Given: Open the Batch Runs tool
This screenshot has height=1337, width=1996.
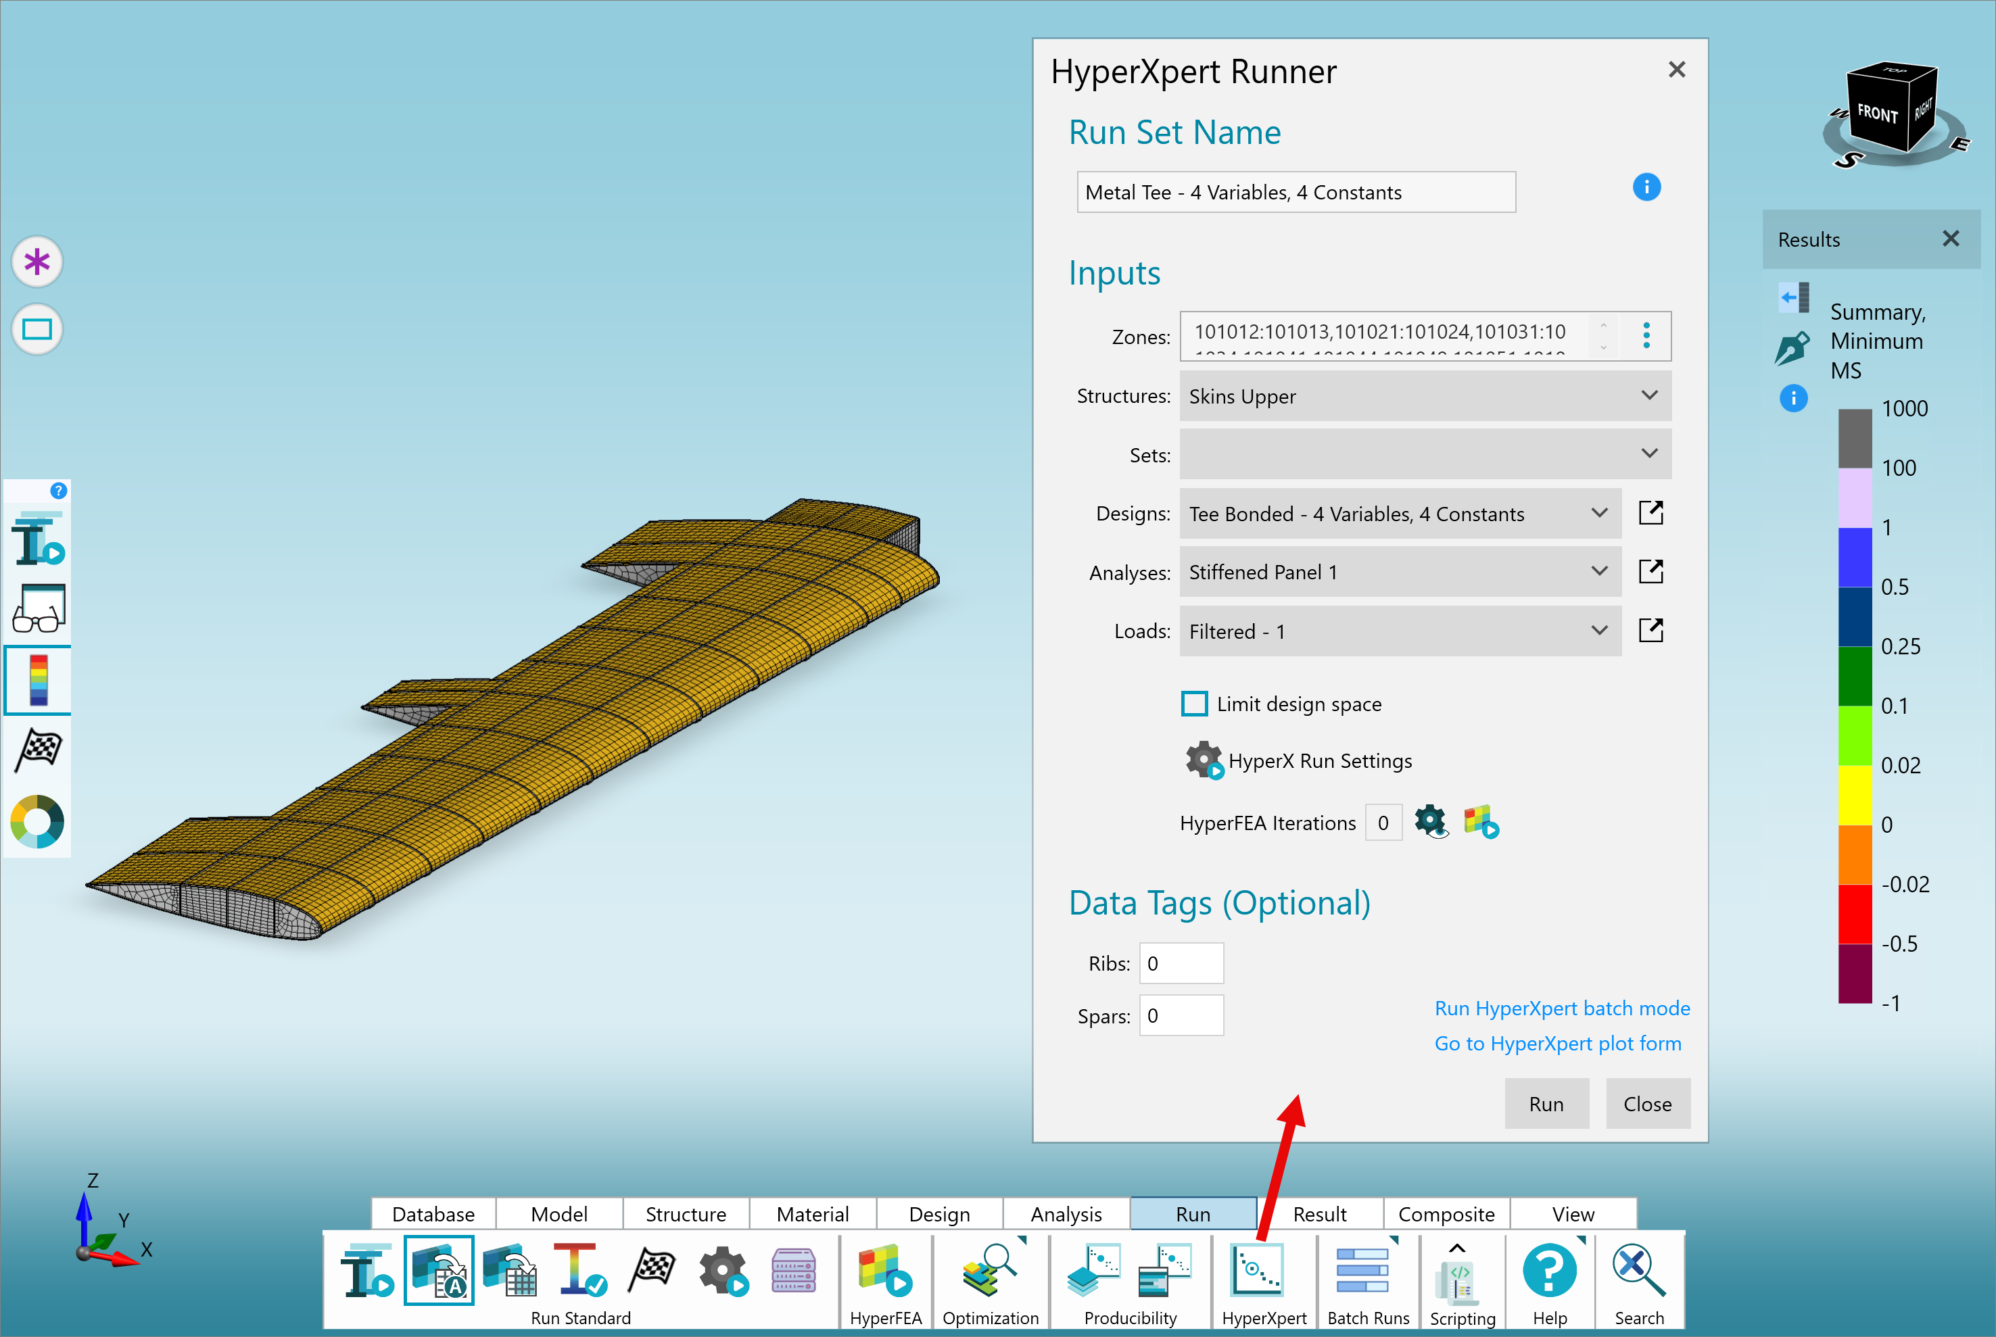Looking at the screenshot, I should click(1362, 1271).
